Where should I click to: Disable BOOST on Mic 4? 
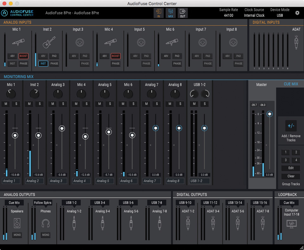coord(116,56)
